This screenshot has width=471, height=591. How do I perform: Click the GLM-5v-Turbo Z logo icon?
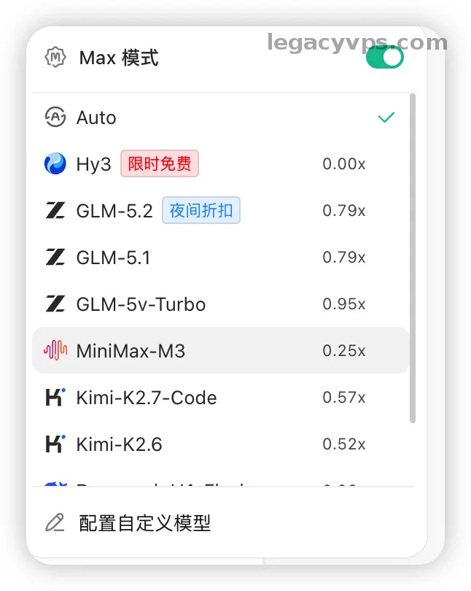(x=55, y=304)
